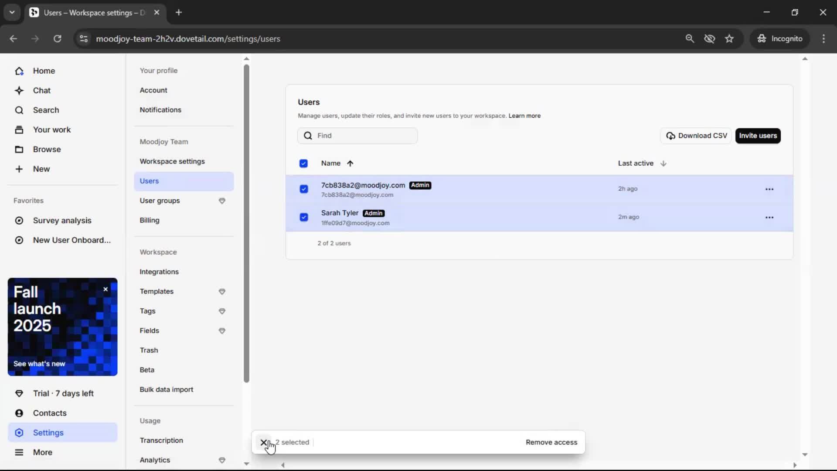Click Survey analysis favorite icon
The image size is (837, 471).
coord(19,221)
